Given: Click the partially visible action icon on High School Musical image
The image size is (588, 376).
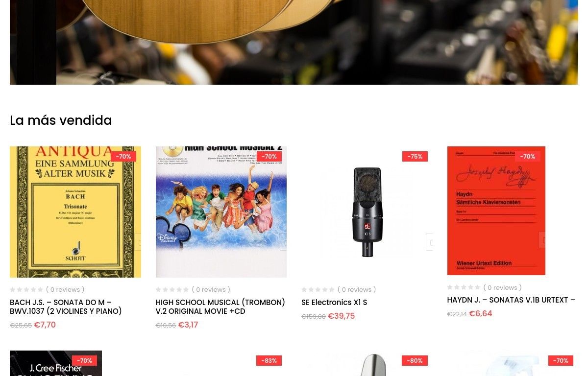Looking at the screenshot, I should pyautogui.click(x=283, y=242).
